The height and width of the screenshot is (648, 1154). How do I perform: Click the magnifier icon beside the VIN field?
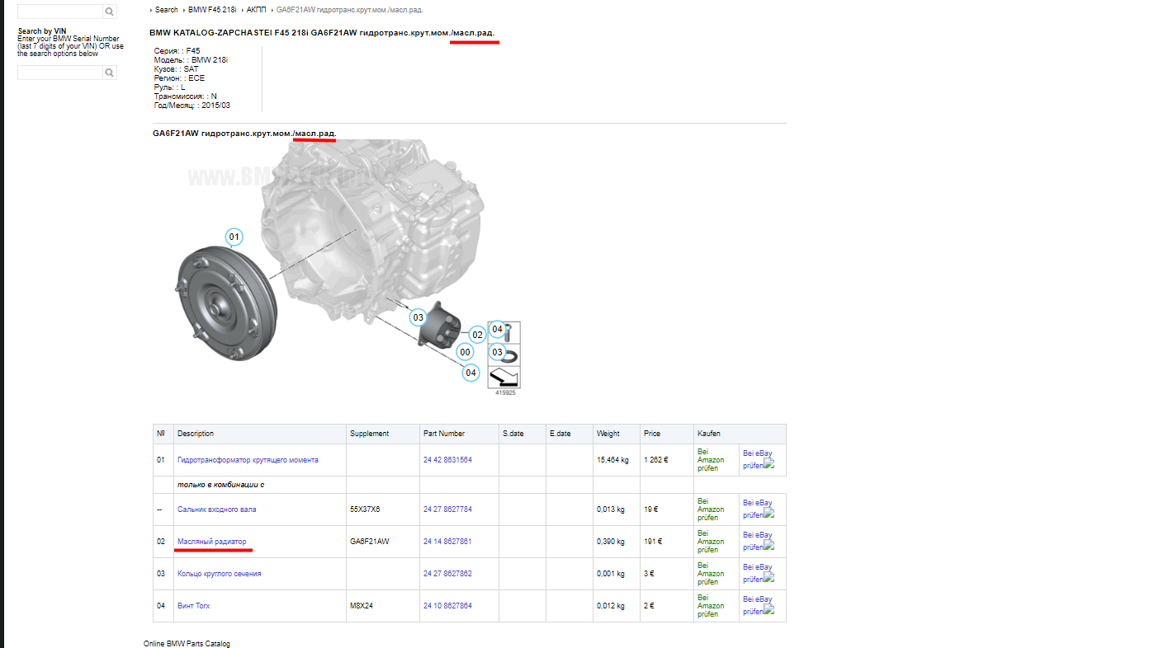click(x=110, y=73)
